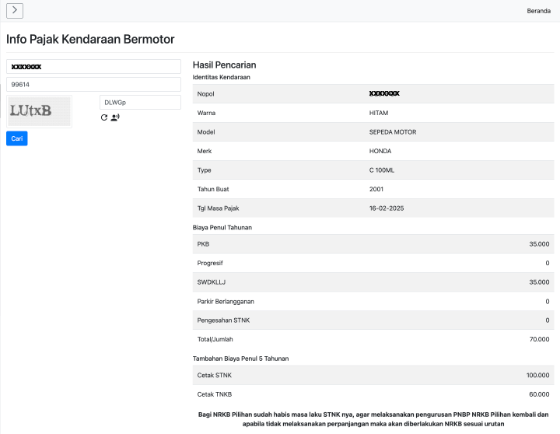Click the Total/Jumlah value 70.000
The width and height of the screenshot is (560, 434).
(x=539, y=339)
